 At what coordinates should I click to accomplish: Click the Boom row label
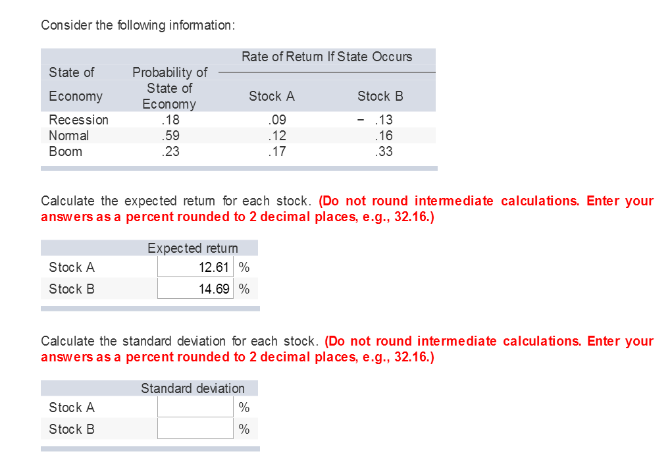66,151
